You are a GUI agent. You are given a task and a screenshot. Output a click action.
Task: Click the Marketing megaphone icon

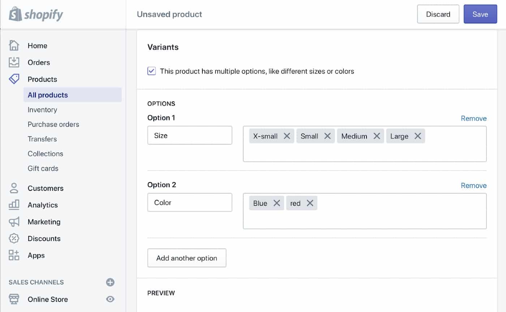[x=14, y=221]
